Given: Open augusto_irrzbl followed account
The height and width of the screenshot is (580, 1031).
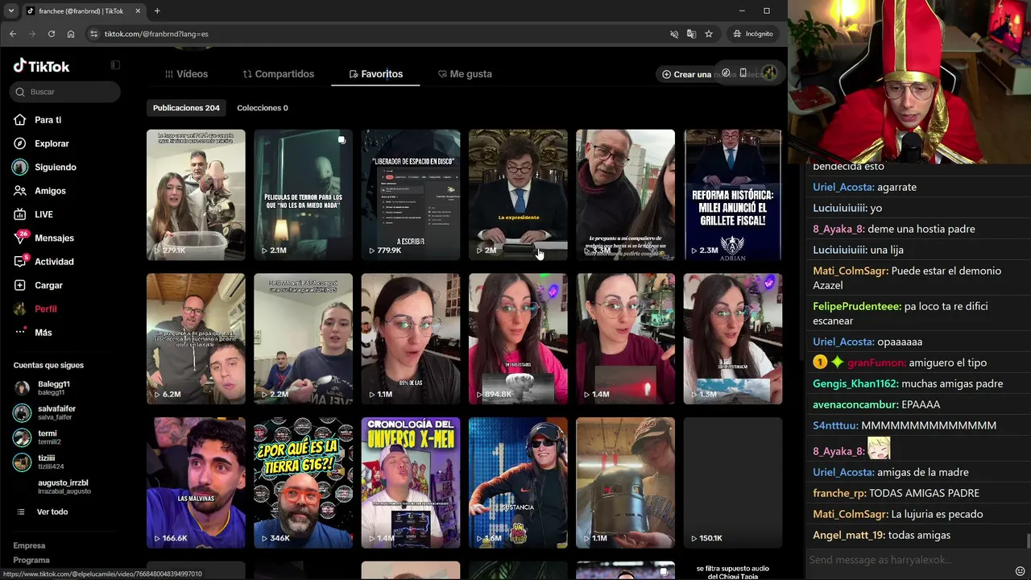Looking at the screenshot, I should coord(64,487).
